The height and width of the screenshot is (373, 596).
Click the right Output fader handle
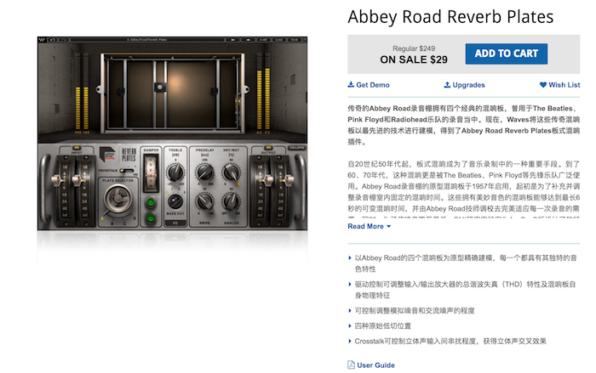click(x=288, y=180)
